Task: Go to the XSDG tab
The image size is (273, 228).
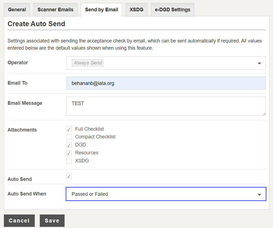Action: (x=136, y=10)
